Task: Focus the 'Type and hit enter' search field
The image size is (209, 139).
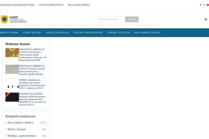Action: coord(110,19)
